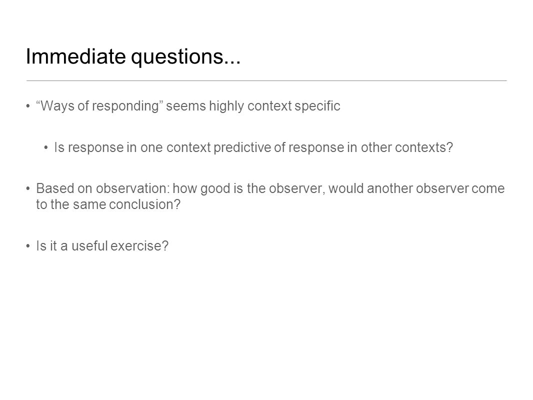Viewport: 533px width, 400px height.
Task: Click the text "Is it a useful exercise?"
Action: pos(102,245)
